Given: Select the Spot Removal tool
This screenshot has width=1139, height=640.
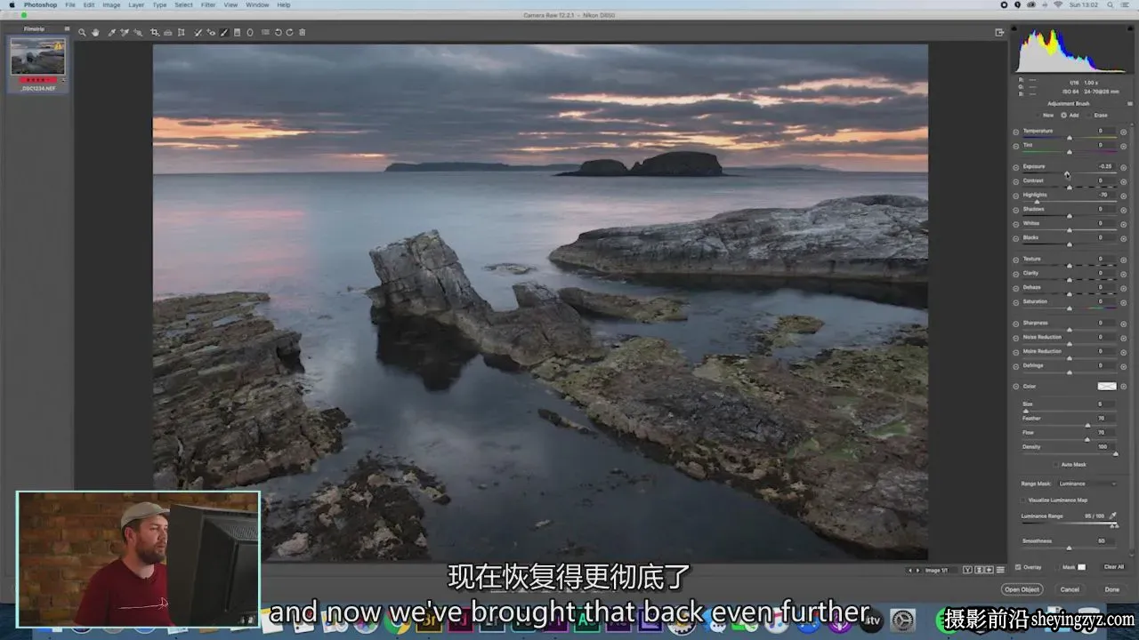Looking at the screenshot, I should click(198, 32).
